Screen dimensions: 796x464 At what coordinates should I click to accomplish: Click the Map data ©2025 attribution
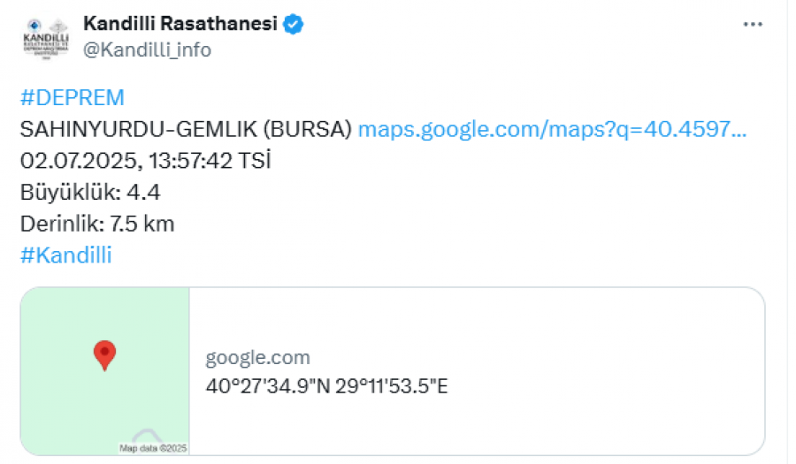coord(153,448)
